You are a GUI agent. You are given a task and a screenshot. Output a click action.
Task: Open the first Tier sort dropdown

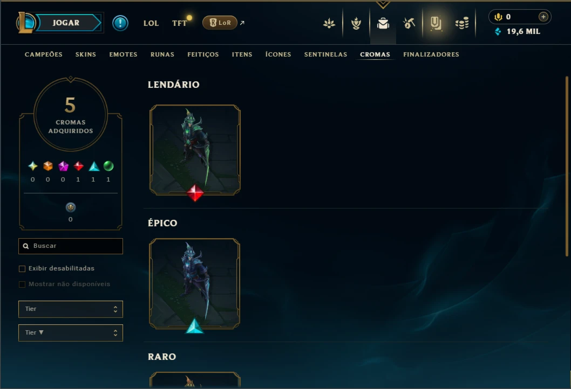coord(71,309)
